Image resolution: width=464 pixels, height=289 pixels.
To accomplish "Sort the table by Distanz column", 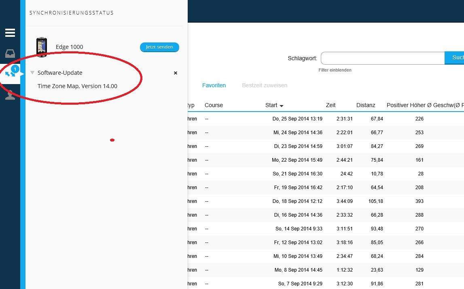I will pos(366,105).
